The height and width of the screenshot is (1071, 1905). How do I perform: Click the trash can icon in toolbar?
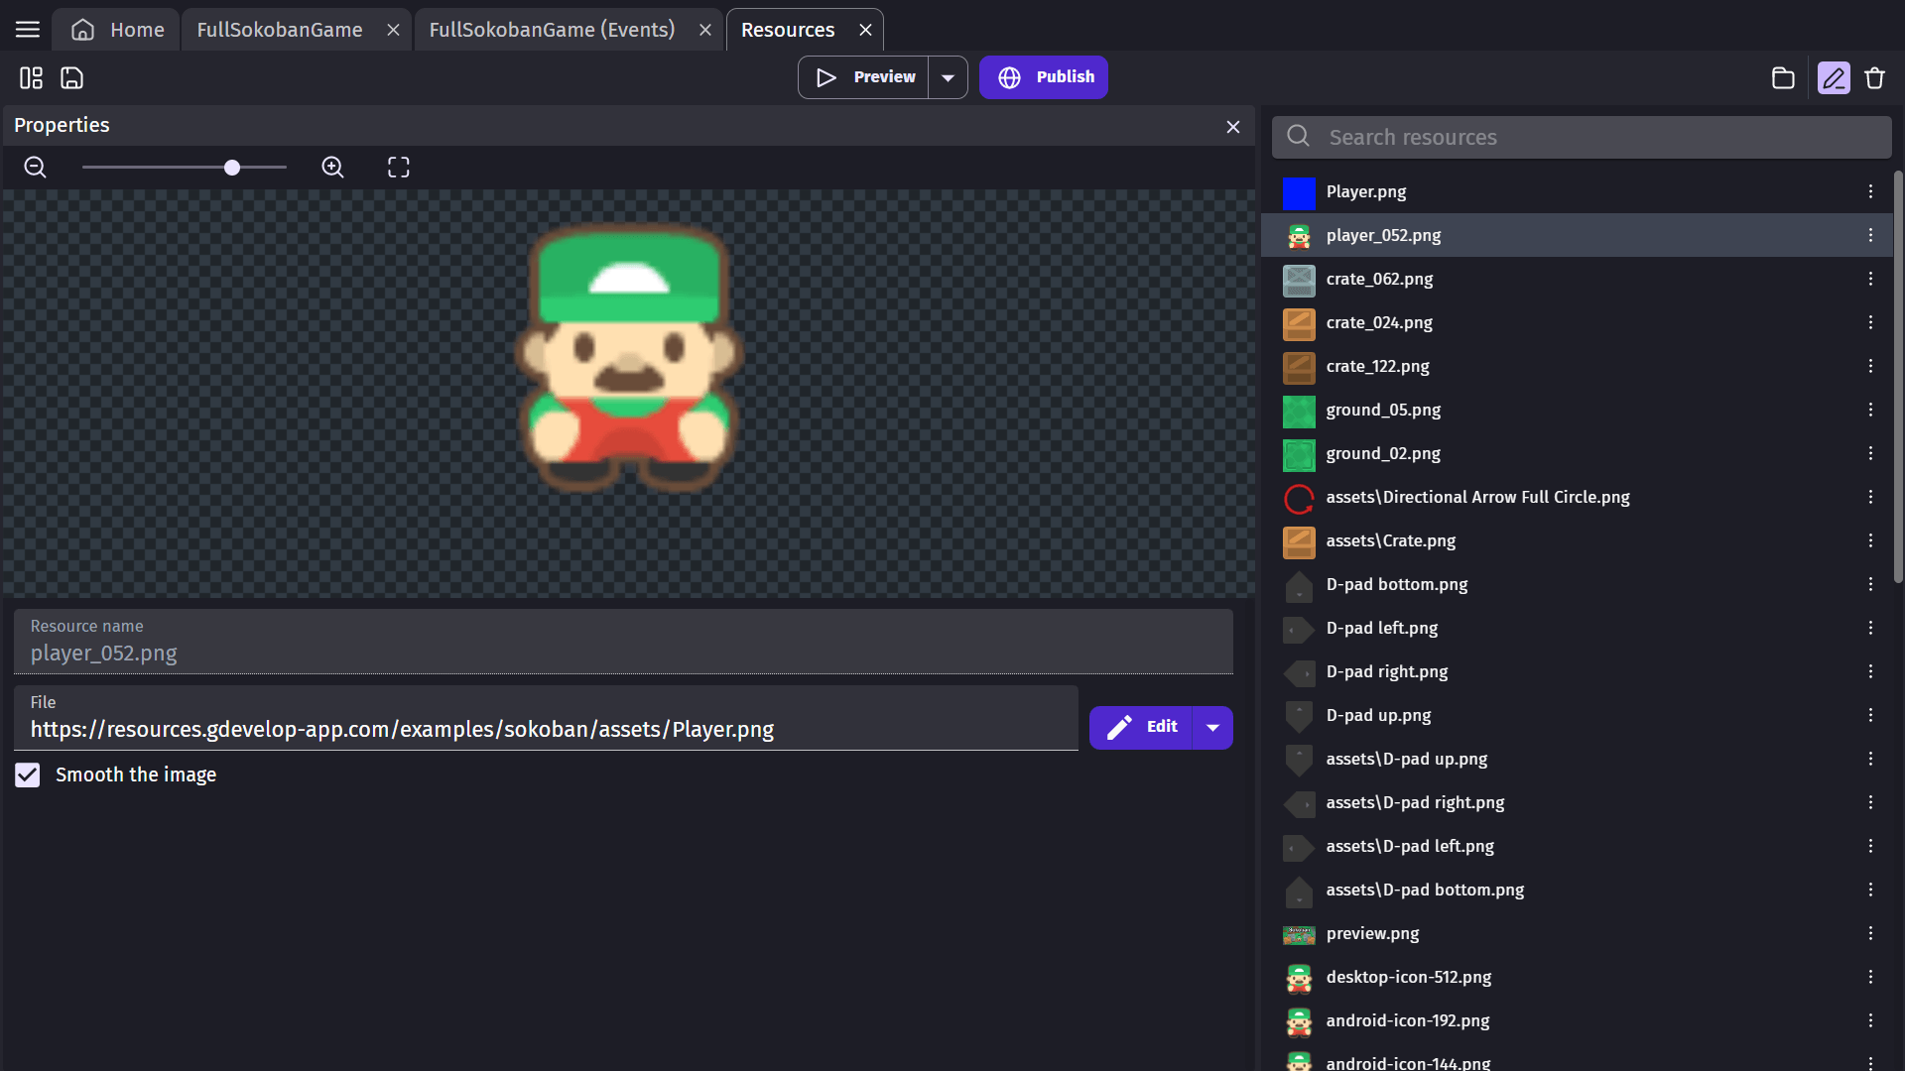pos(1874,77)
